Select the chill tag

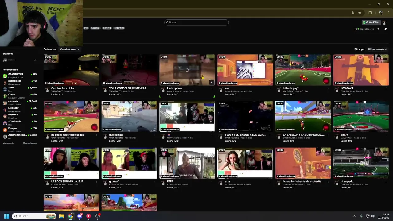[x=86, y=28]
